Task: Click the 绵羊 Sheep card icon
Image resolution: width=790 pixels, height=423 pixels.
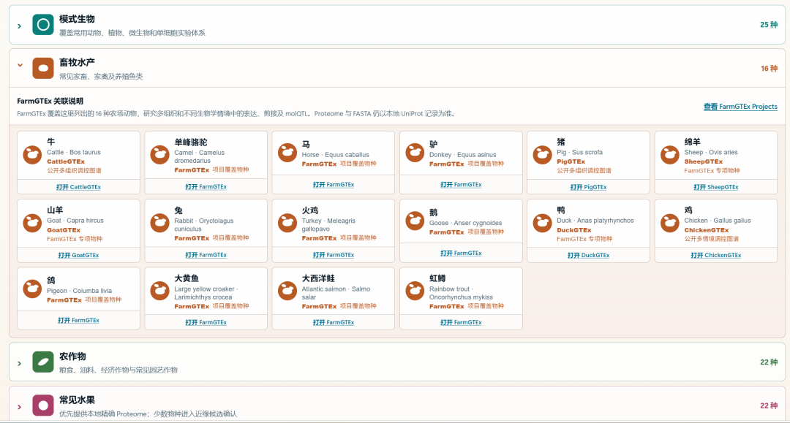Action: [669, 155]
